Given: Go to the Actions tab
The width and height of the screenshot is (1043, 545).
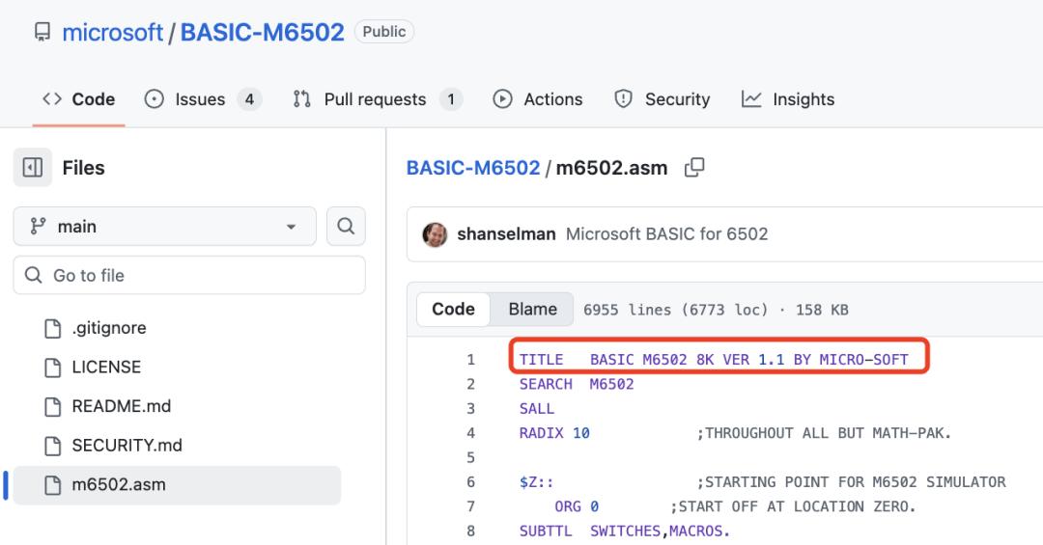Looking at the screenshot, I should (x=538, y=99).
